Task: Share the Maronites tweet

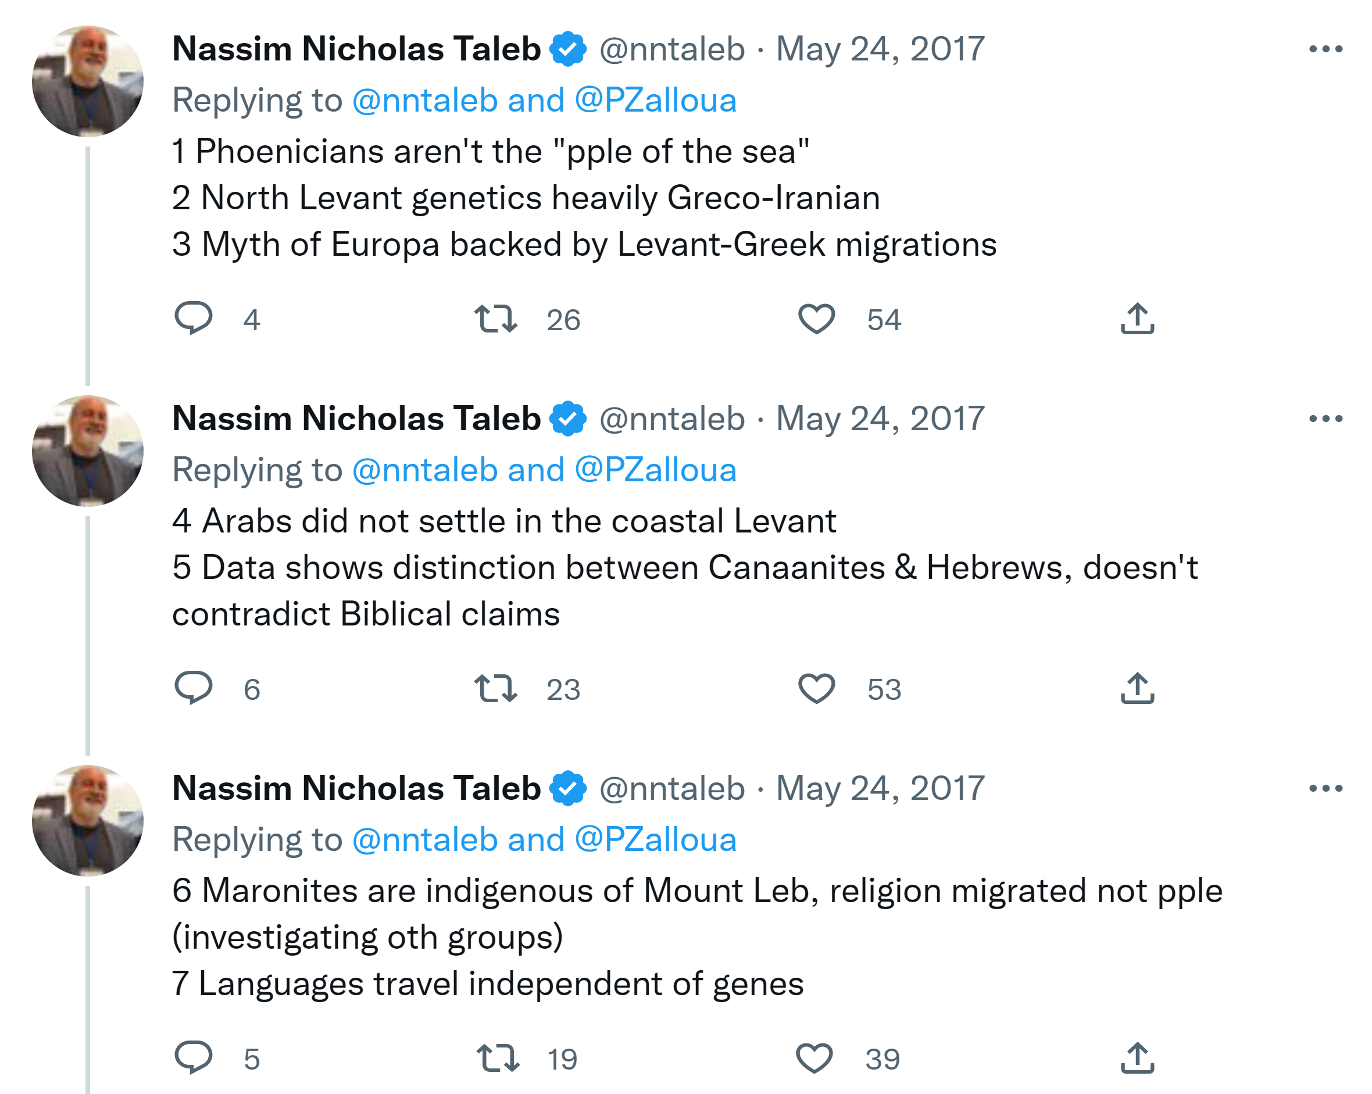Action: click(x=1137, y=1059)
